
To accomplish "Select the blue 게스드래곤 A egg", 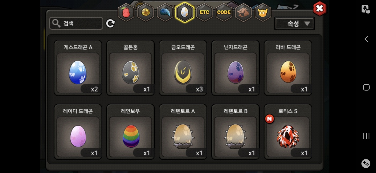I will [x=78, y=68].
